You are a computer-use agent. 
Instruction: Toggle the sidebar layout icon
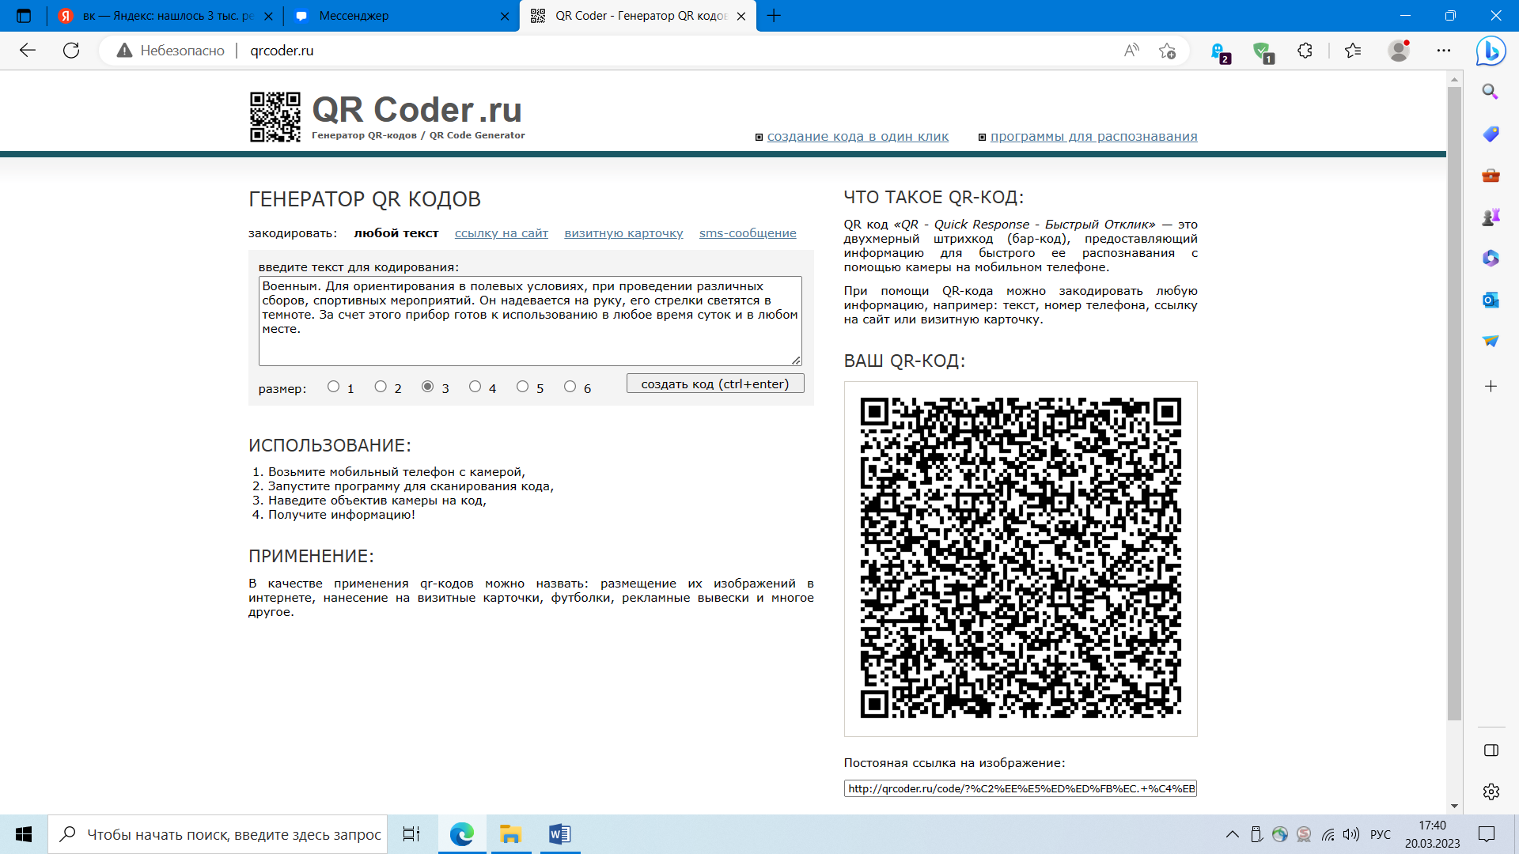pyautogui.click(x=1491, y=750)
